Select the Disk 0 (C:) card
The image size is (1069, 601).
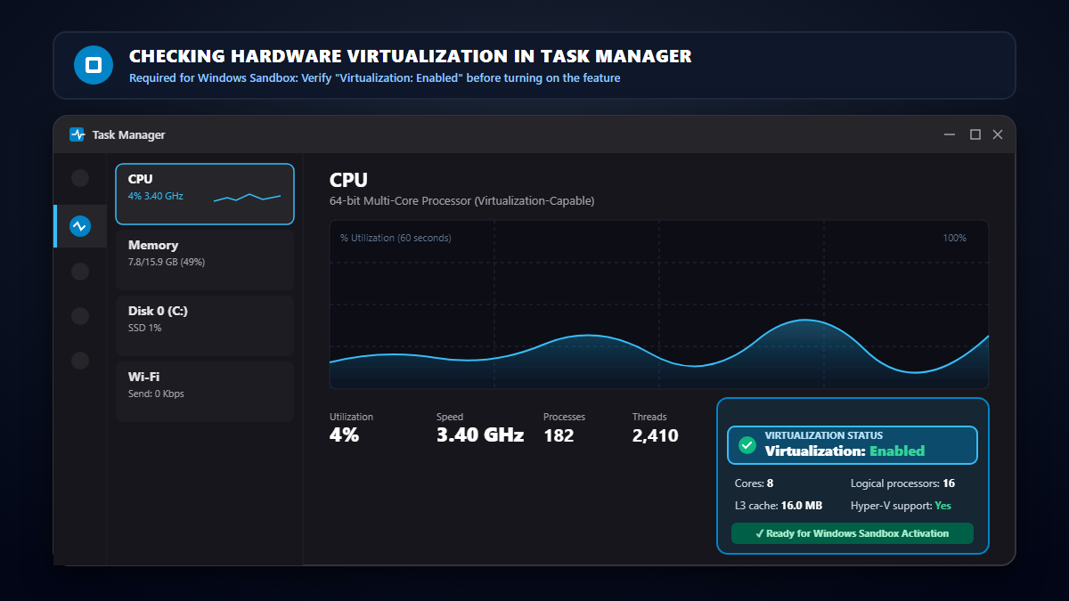(205, 326)
